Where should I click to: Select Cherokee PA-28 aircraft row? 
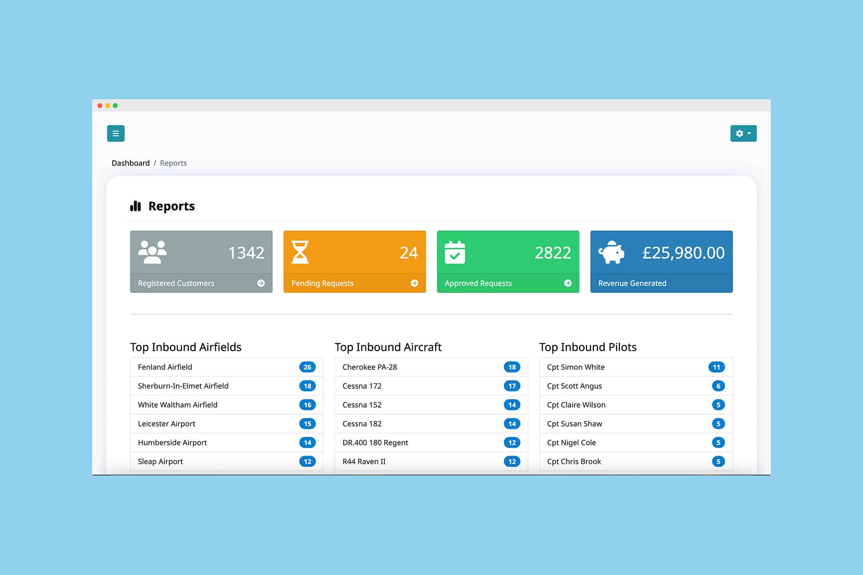431,367
